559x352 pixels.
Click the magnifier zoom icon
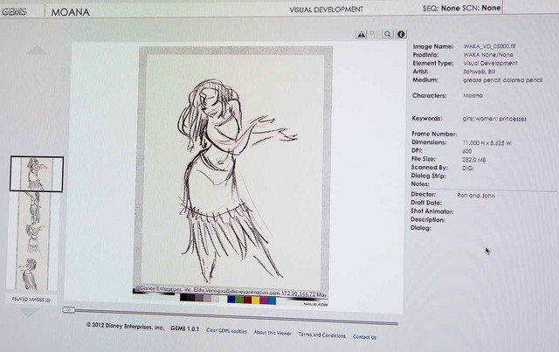point(388,35)
